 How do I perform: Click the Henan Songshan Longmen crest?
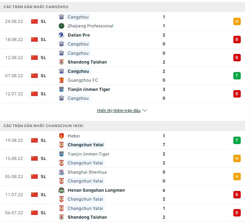[61, 190]
